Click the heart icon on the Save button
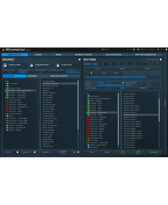The width and height of the screenshot is (168, 205). pos(78,152)
